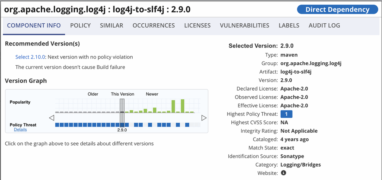Open the Policy Threat Details link

click(21, 130)
